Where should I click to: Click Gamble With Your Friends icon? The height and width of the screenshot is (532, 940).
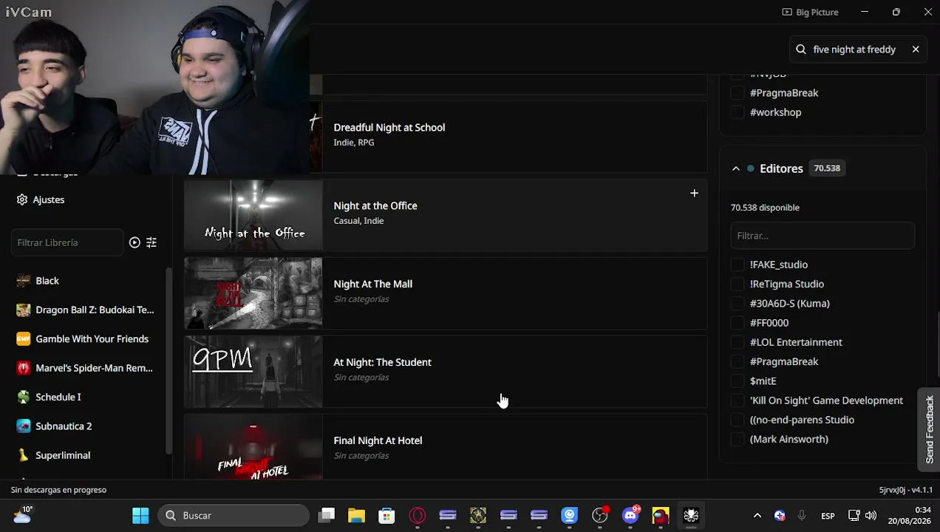point(24,339)
